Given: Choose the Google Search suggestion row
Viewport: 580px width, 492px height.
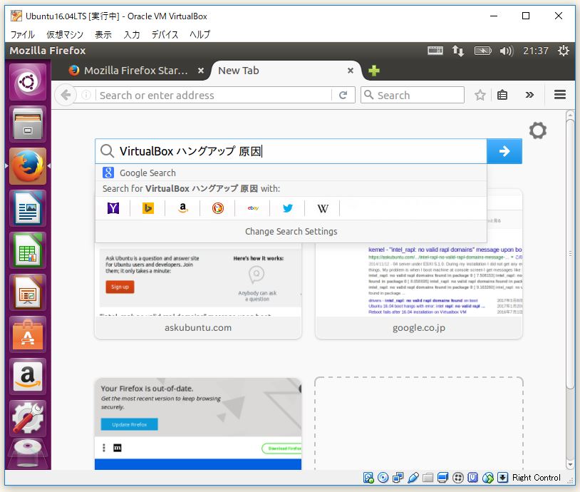Looking at the screenshot, I should (x=291, y=173).
